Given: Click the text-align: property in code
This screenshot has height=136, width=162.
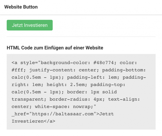Looking at the screenshot, I should point(124,99).
